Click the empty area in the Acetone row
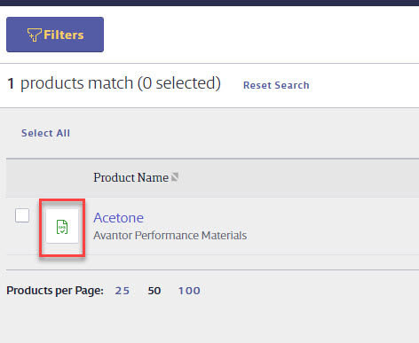The image size is (419, 343). coord(331,226)
